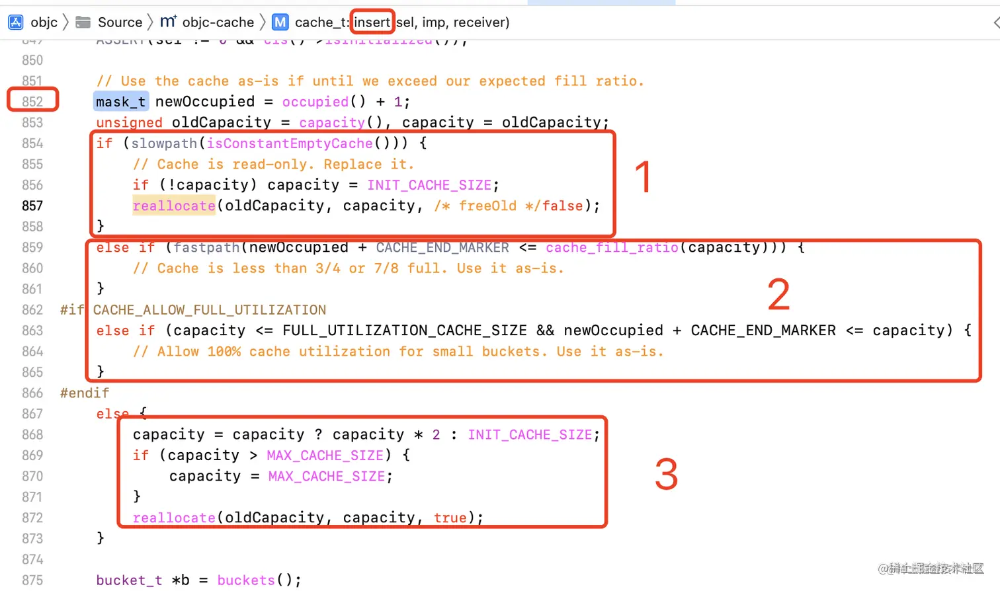The image size is (1000, 591).
Task: Open the Source breadcrumb item
Action: (120, 22)
